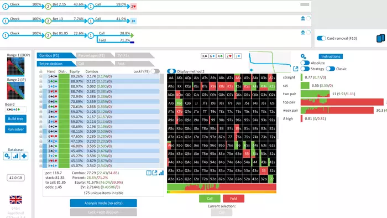Screen dimensions: 387x218
Task: Click lock icon on the 45.11% equity row
Action: [x=41, y=160]
